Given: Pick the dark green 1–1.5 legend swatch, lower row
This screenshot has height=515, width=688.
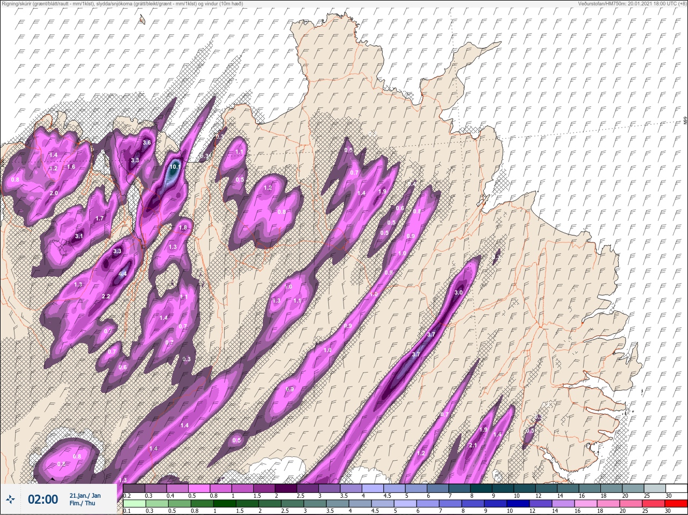Looking at the screenshot, I should [225, 504].
